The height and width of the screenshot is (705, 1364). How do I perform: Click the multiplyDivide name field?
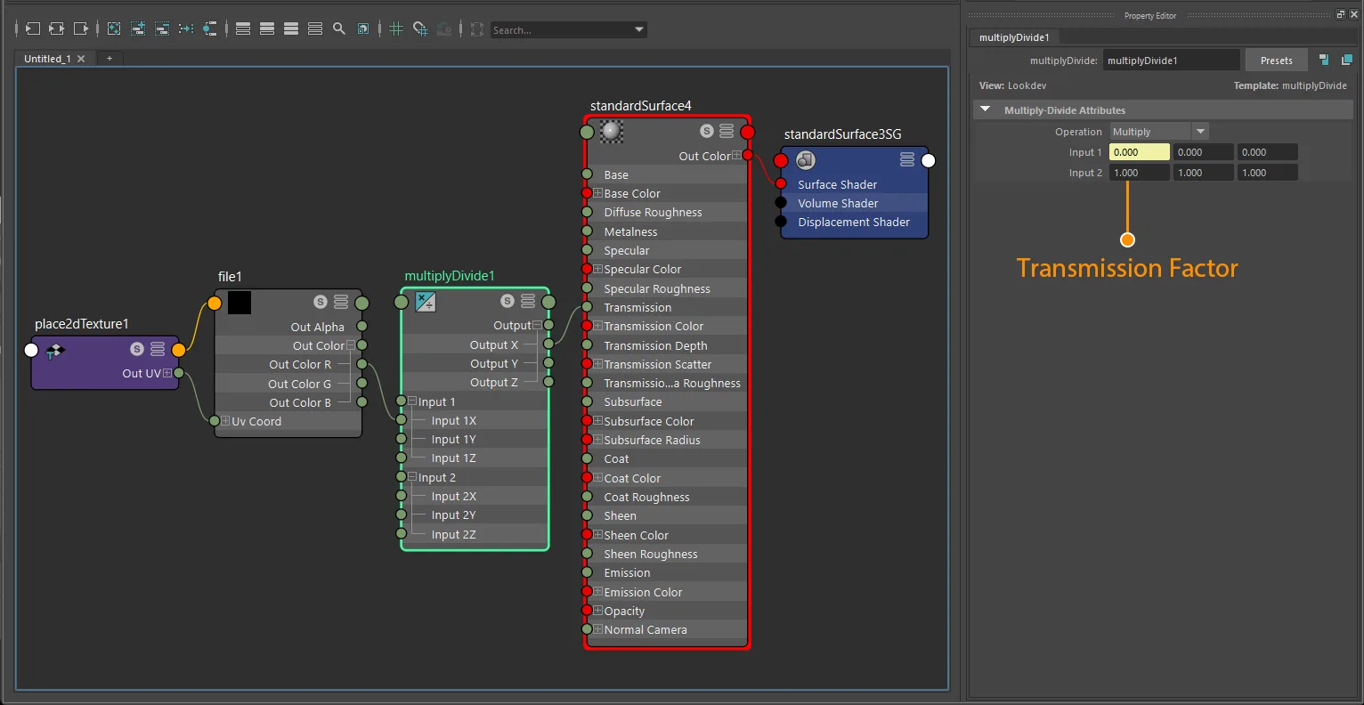click(1171, 61)
